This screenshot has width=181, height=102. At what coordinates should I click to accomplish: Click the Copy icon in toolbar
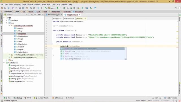pos(23,8)
